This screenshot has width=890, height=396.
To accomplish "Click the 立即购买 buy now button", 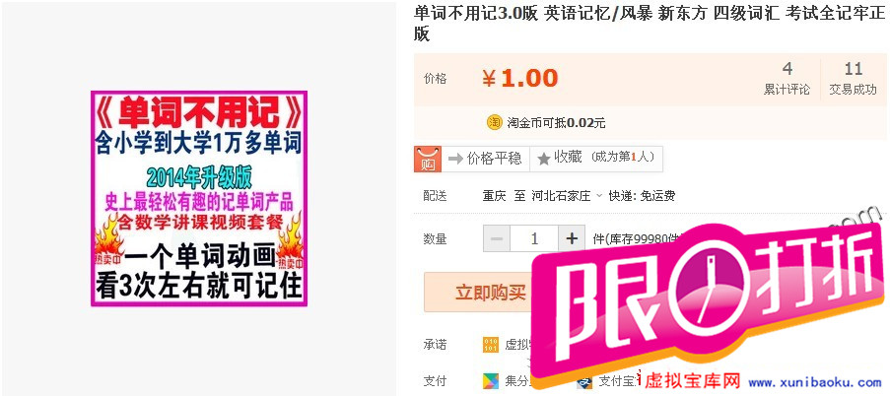I will [x=491, y=293].
